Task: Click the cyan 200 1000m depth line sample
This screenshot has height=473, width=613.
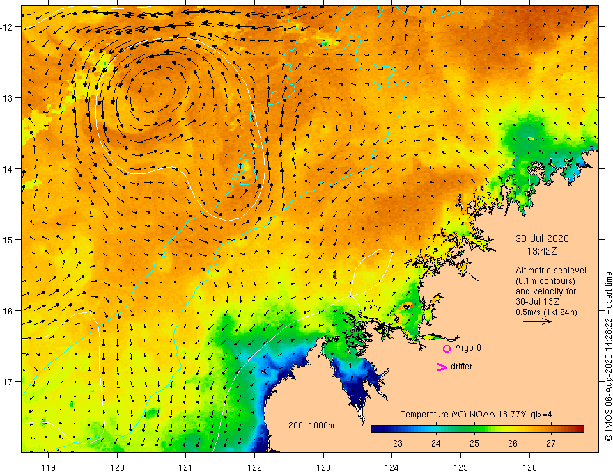Action: click(300, 433)
